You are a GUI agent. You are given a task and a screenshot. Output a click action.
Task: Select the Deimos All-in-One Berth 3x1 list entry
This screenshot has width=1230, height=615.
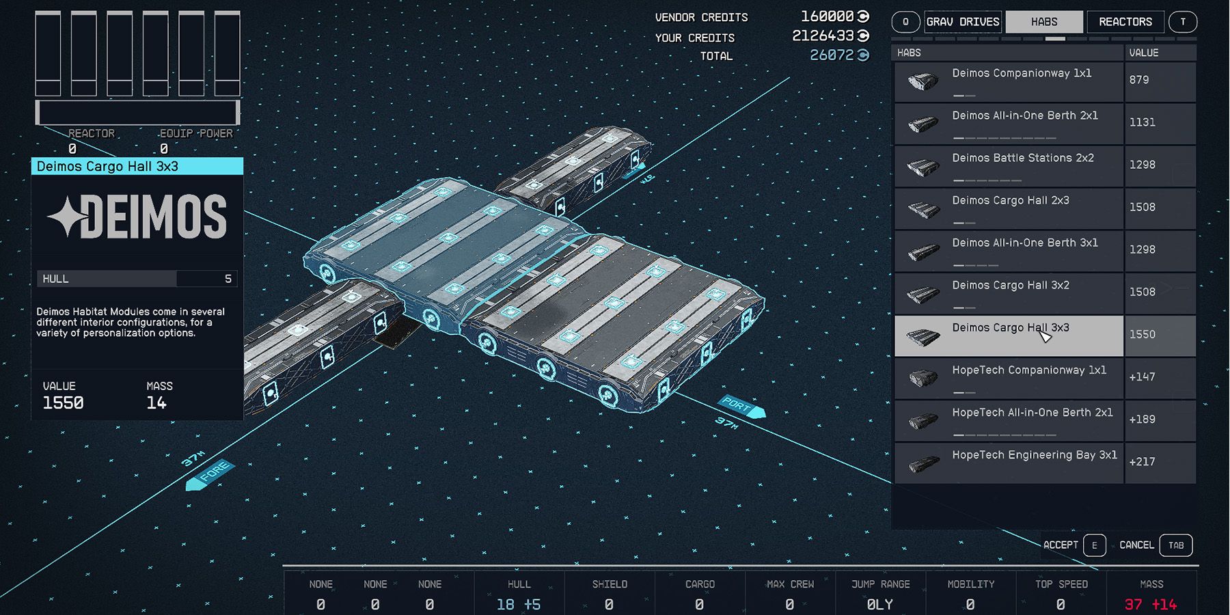pyautogui.click(x=1008, y=249)
